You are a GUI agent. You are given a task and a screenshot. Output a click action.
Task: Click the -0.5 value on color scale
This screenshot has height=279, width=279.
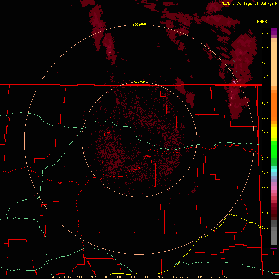pyautogui.click(x=264, y=214)
